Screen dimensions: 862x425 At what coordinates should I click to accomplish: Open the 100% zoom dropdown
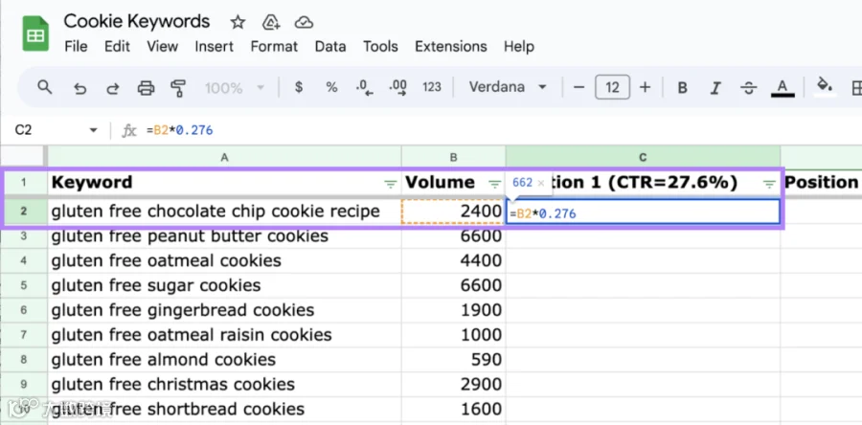click(x=235, y=88)
